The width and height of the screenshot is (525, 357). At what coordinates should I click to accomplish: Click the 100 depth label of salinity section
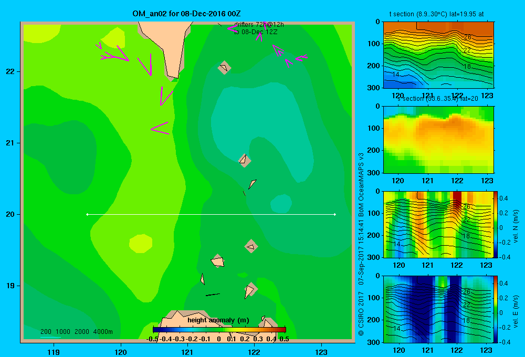coord(374,128)
